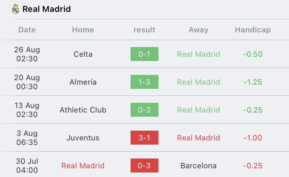Open the Barcelona away team link
The height and width of the screenshot is (177, 289).
(199, 166)
